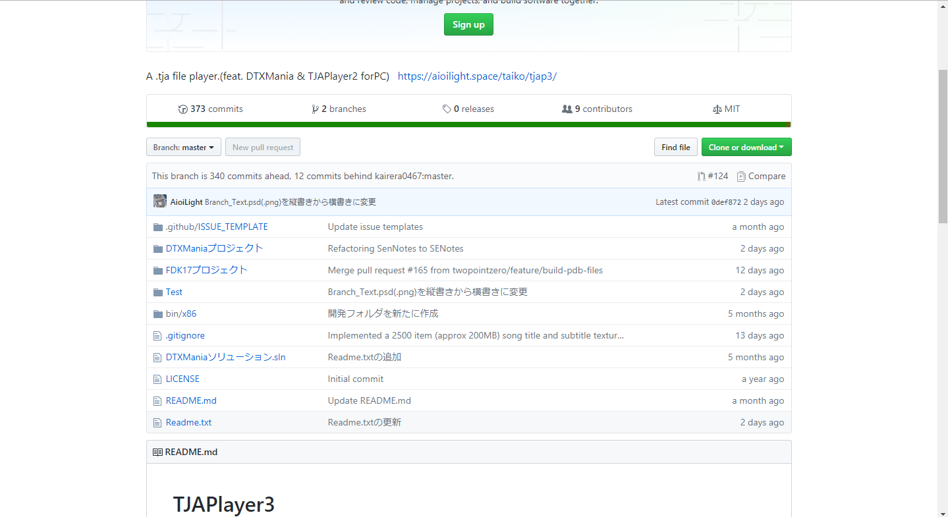Click the contributors people icon
948x517 pixels.
point(567,109)
